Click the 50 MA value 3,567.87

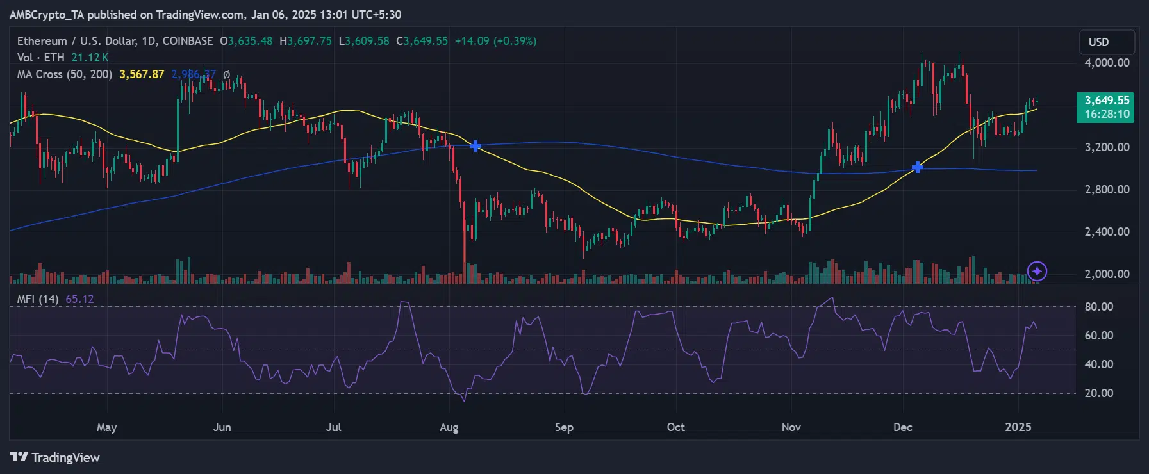(142, 74)
